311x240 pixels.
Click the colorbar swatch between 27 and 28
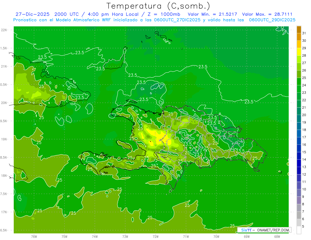[299, 60]
